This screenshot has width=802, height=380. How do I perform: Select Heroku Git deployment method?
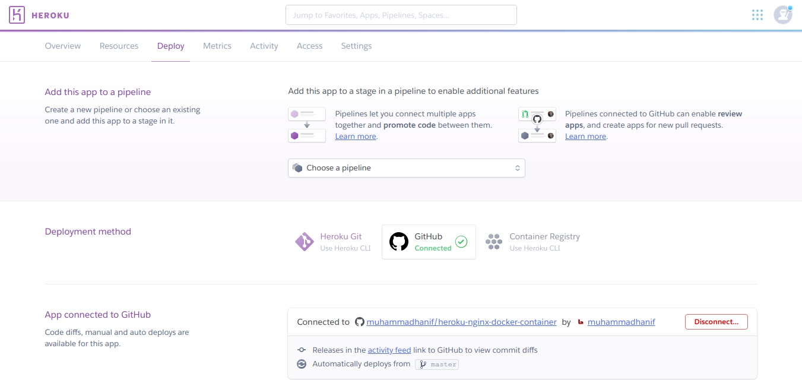333,242
